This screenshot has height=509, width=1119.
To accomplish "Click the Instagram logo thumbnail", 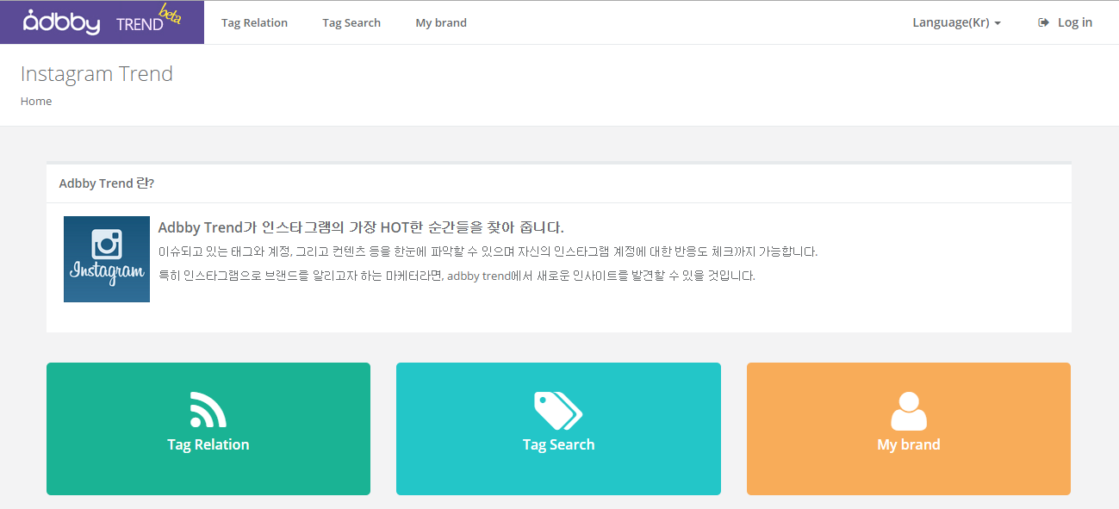I will click(x=107, y=259).
